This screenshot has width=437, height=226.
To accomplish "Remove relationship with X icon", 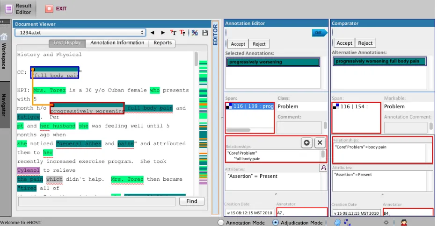I will click(x=320, y=143).
